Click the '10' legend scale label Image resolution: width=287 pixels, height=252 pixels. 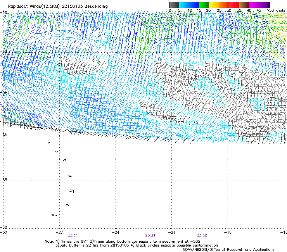click(190, 10)
